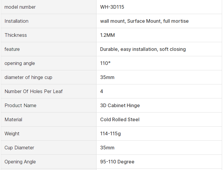Click the 110° value cell
This screenshot has height=170, width=223.
pyautogui.click(x=105, y=63)
